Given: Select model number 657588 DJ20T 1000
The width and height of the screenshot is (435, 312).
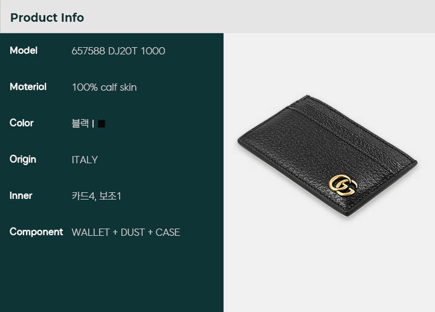Looking at the screenshot, I should coord(118,51).
